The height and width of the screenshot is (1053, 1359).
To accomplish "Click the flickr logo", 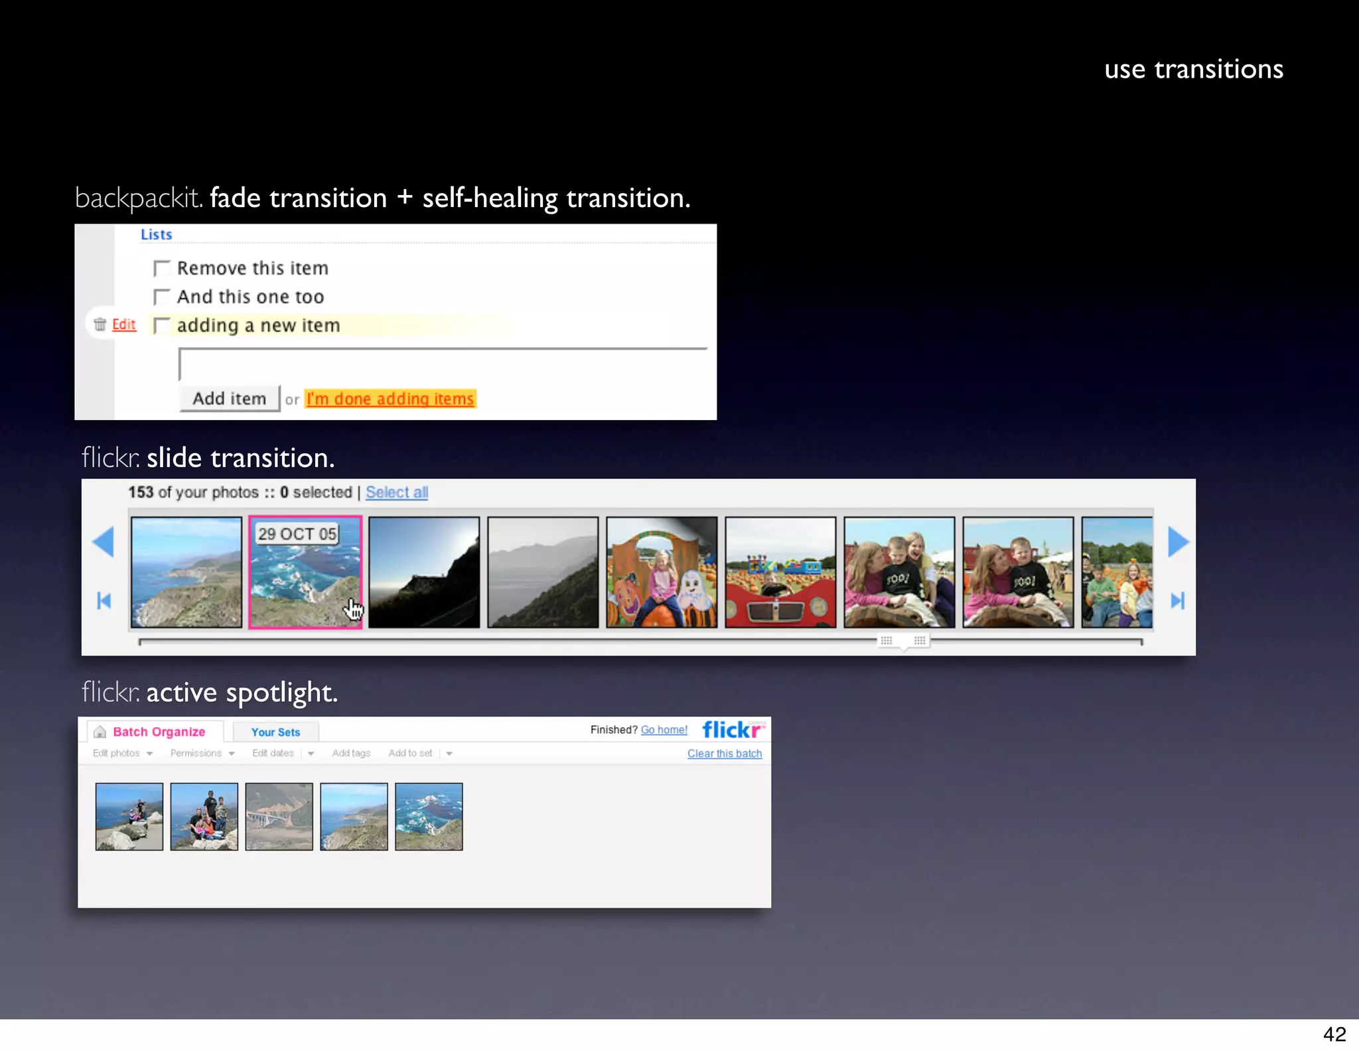I will tap(733, 730).
